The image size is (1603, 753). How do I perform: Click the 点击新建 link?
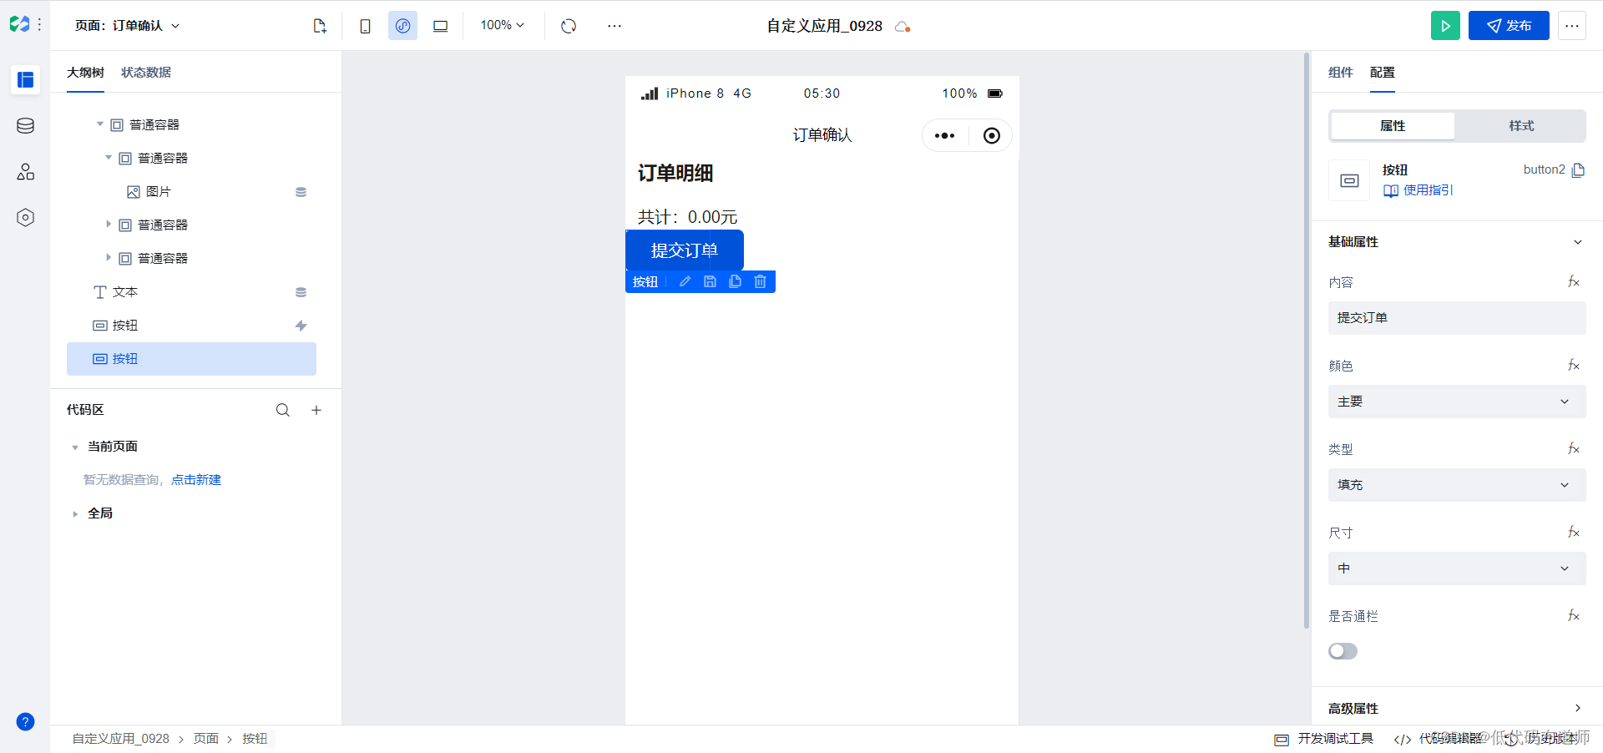coord(196,480)
